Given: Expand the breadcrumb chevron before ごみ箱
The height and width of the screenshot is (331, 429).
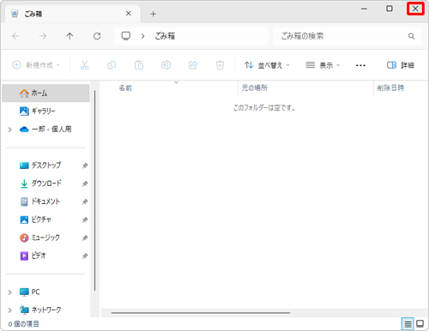Looking at the screenshot, I should click(x=142, y=36).
